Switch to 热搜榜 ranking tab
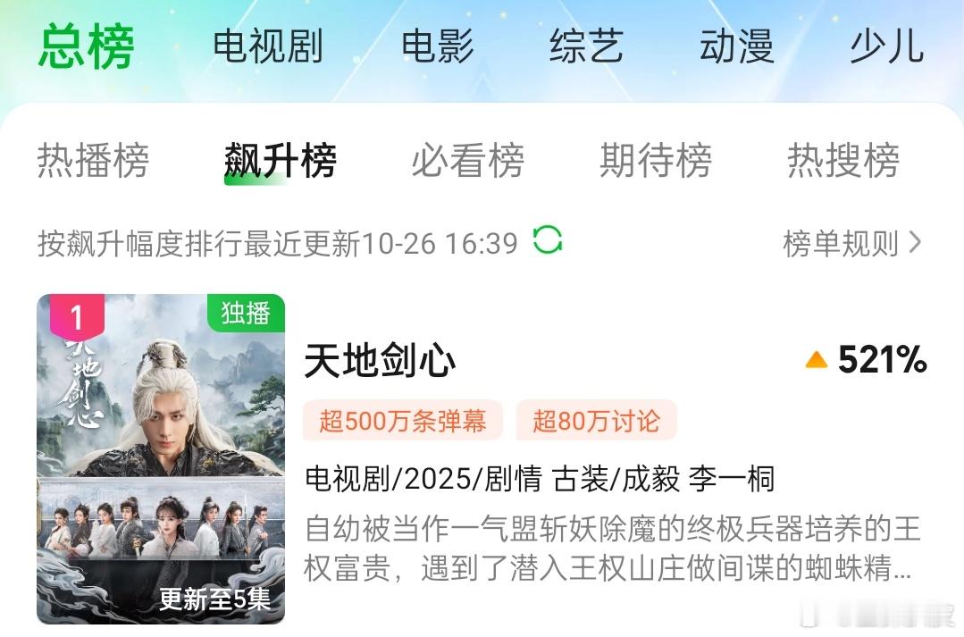 [x=843, y=160]
